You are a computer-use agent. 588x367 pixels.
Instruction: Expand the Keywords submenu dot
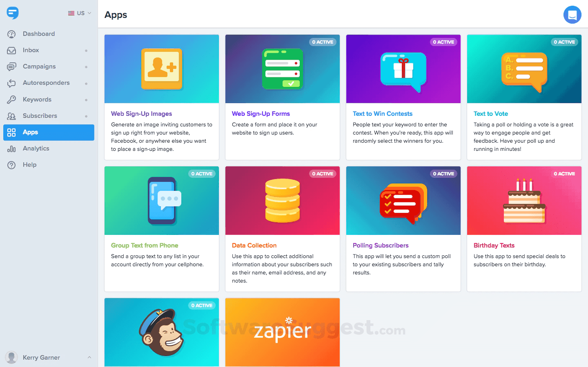(x=86, y=100)
